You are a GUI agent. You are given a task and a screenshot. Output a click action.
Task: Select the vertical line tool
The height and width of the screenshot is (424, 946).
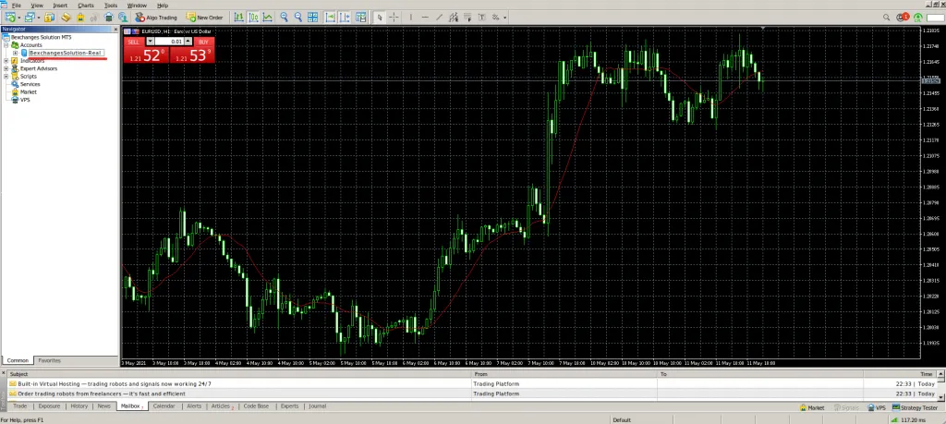tap(410, 17)
